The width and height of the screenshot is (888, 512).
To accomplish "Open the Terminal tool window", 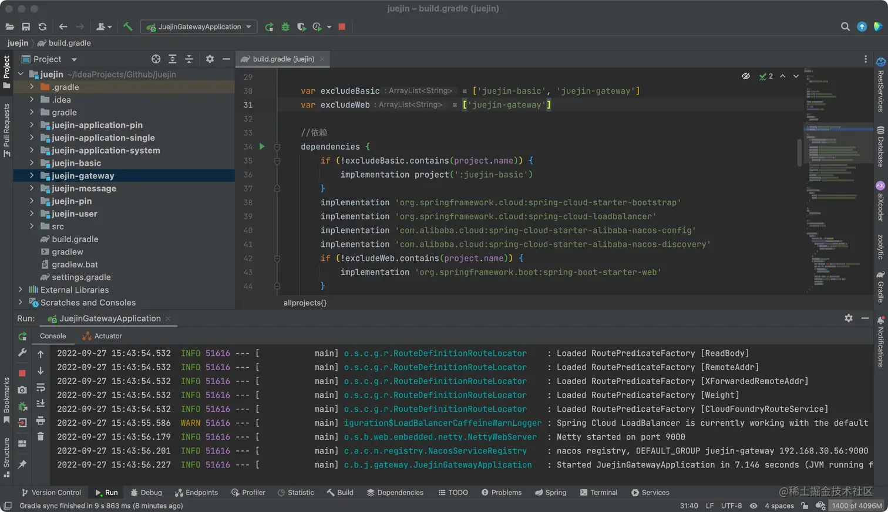I will click(598, 493).
